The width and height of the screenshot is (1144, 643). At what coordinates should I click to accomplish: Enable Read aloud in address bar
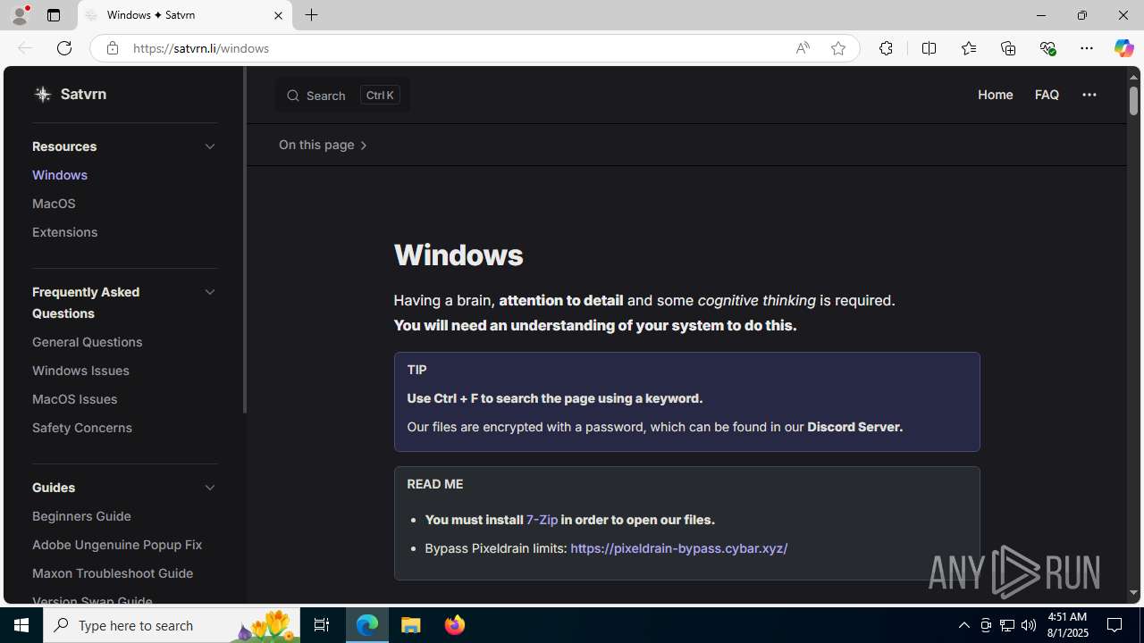tap(803, 48)
